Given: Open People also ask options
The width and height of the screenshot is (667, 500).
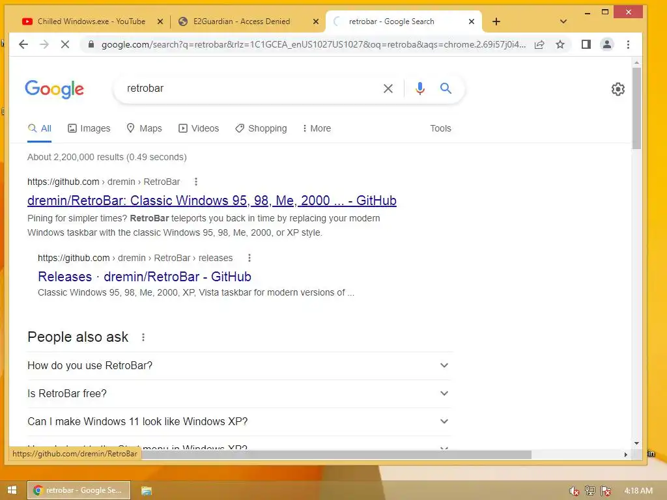Looking at the screenshot, I should click(143, 337).
